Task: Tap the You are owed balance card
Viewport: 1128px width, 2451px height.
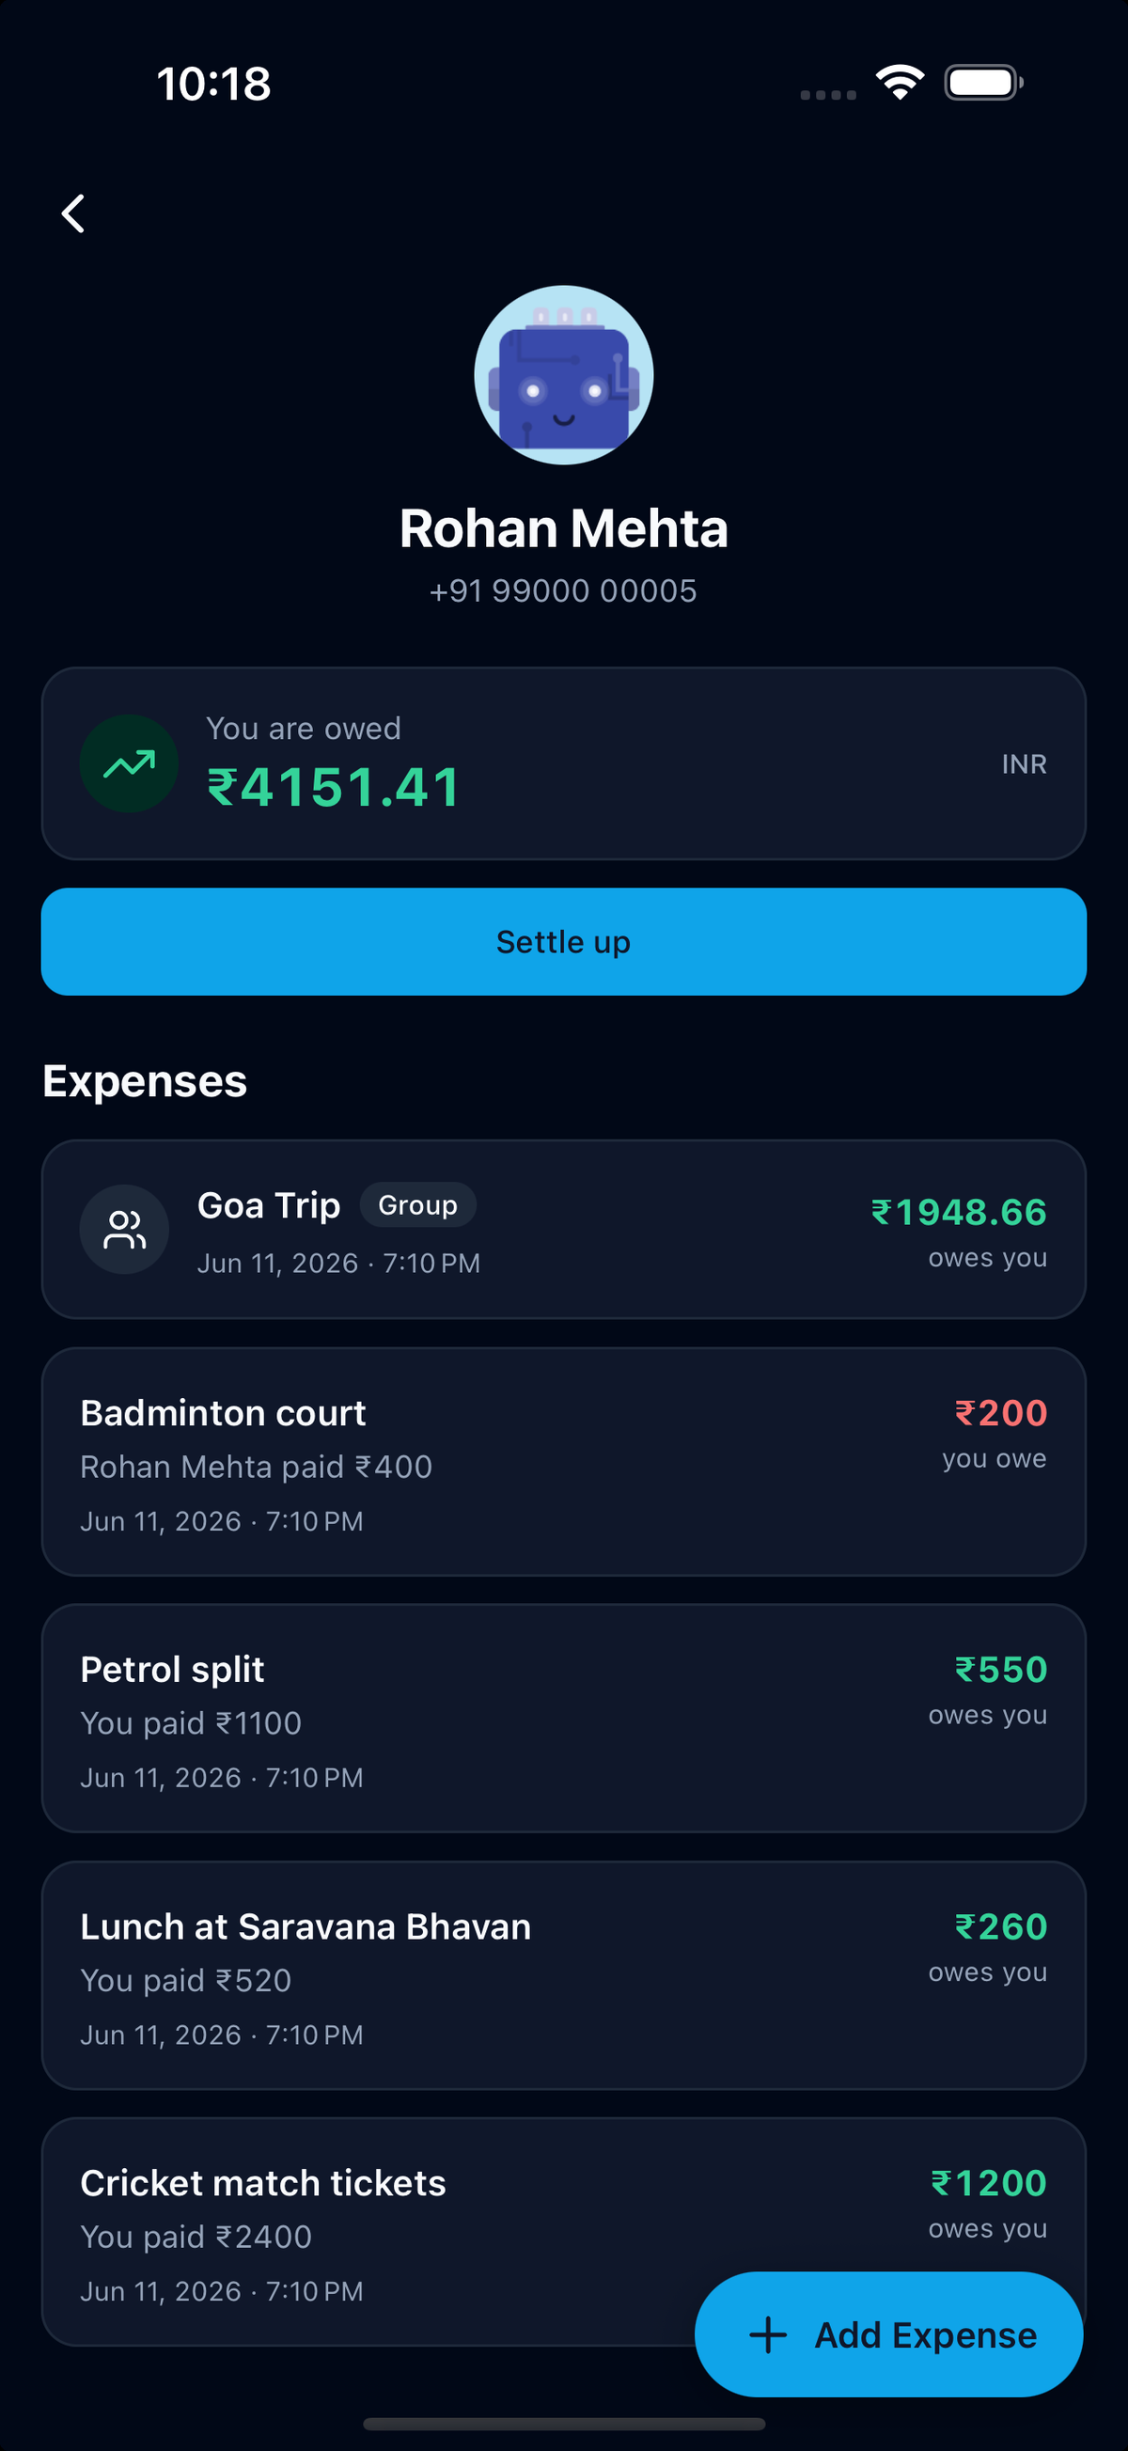Action: [x=564, y=763]
